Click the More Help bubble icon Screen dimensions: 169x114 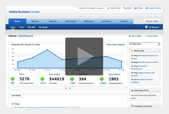(130, 36)
